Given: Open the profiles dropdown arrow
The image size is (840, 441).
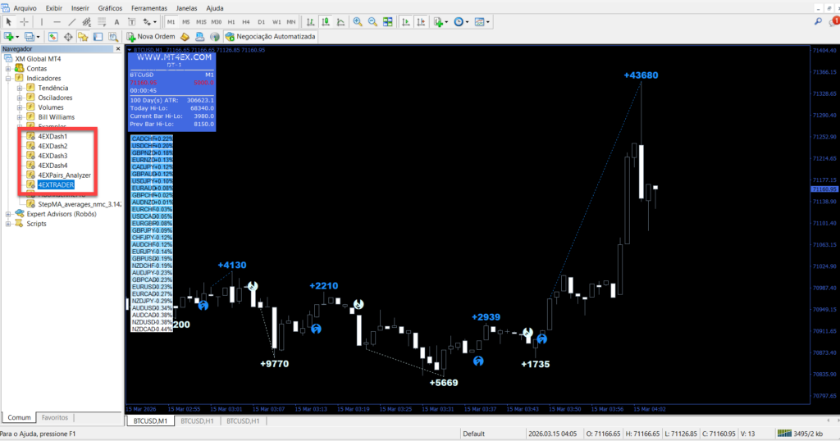Looking at the screenshot, I should tap(38, 37).
